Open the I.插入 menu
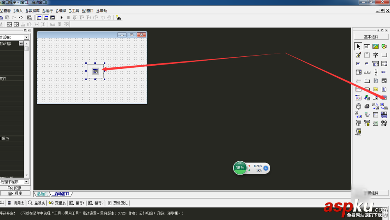Image resolution: width=390 pixels, height=220 pixels. click(x=18, y=10)
